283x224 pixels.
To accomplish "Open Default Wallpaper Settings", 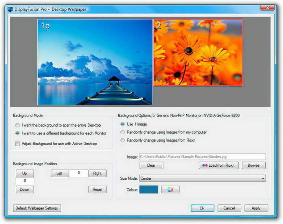I will pos(37,208).
